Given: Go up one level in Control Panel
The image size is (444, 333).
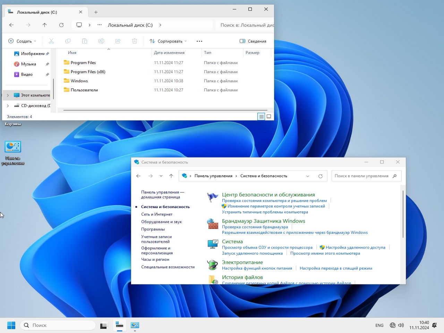Looking at the screenshot, I should [x=171, y=176].
